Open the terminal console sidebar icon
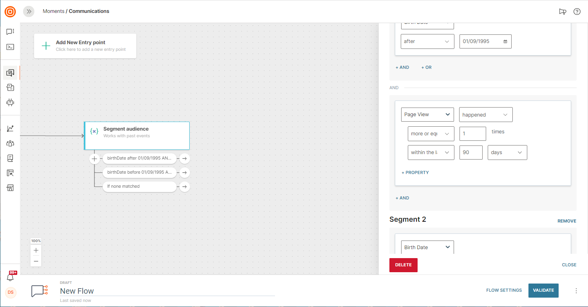 coord(10,47)
